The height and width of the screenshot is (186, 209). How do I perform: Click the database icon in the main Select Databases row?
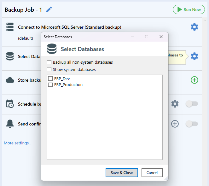pos(10,56)
